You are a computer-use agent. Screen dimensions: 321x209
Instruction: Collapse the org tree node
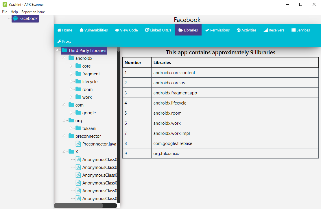(64, 120)
